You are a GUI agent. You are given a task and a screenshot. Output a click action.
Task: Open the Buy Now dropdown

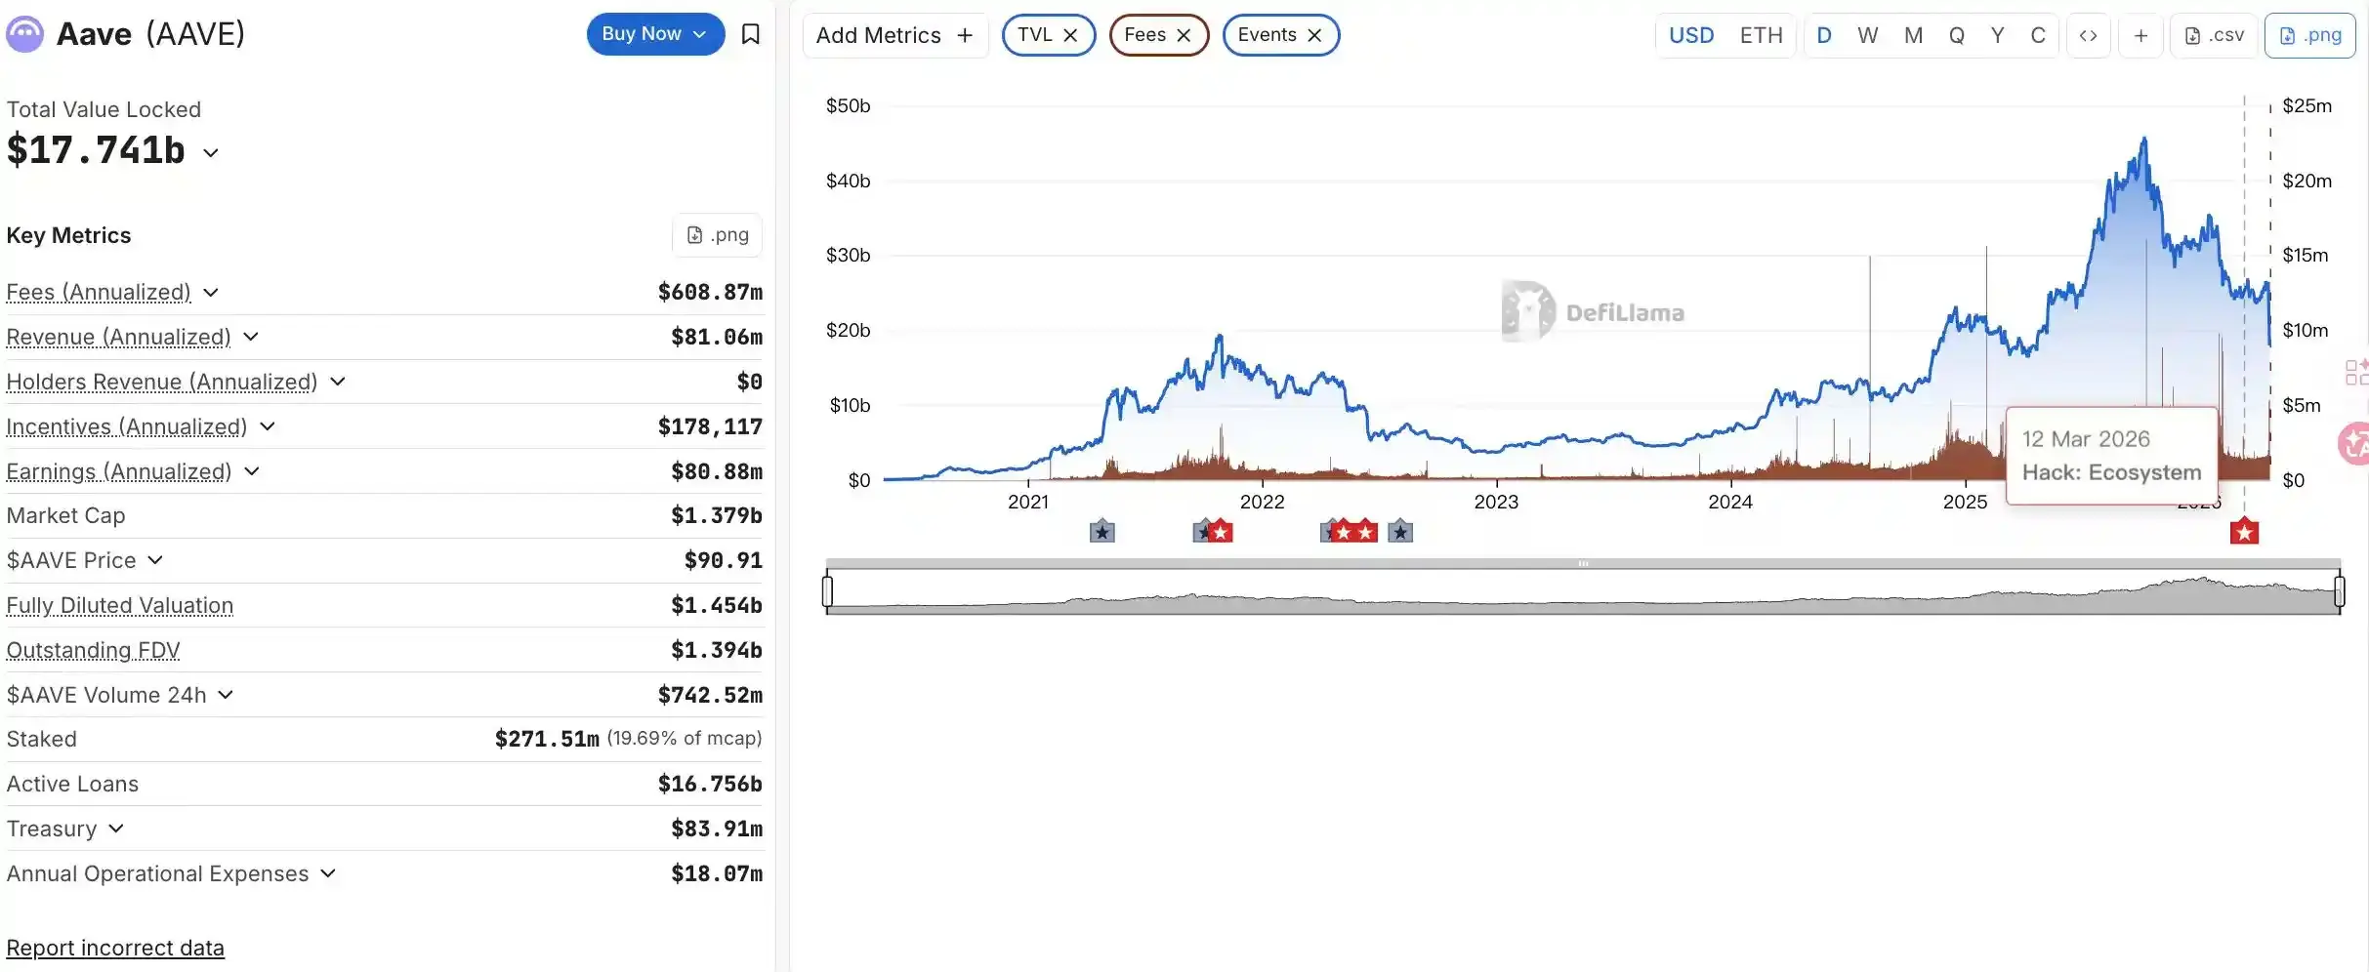coord(655,34)
